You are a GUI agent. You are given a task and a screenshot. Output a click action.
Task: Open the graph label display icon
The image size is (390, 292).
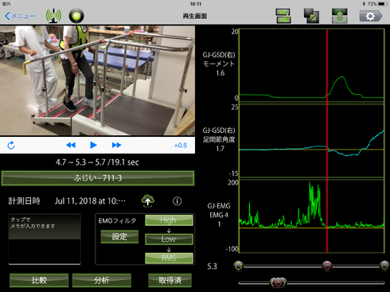(283, 16)
